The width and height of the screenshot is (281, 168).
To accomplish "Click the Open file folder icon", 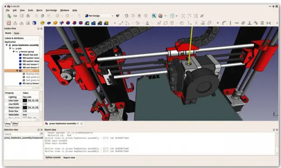I will [15, 16].
